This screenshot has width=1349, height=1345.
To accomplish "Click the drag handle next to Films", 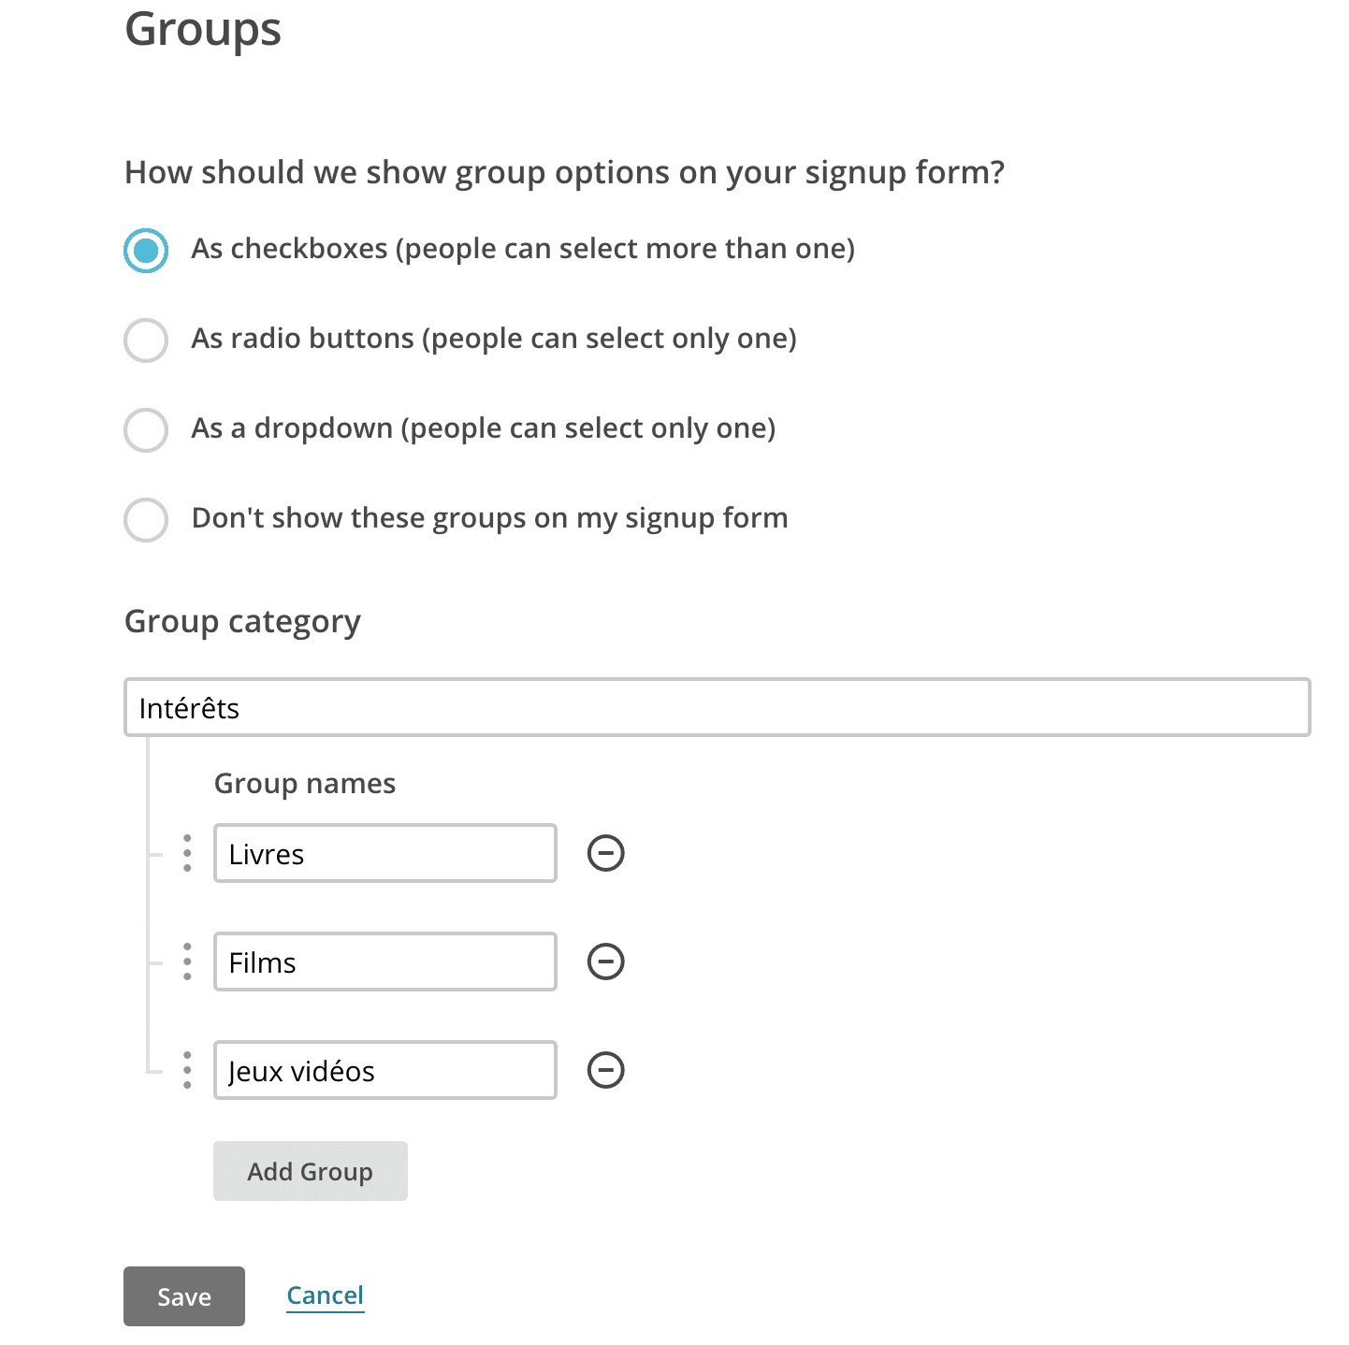I will click(187, 961).
